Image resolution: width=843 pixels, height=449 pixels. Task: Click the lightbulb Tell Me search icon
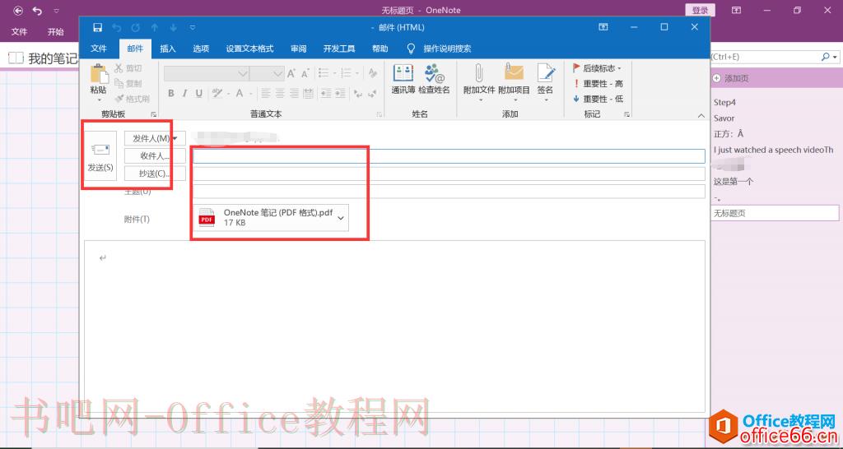(412, 49)
